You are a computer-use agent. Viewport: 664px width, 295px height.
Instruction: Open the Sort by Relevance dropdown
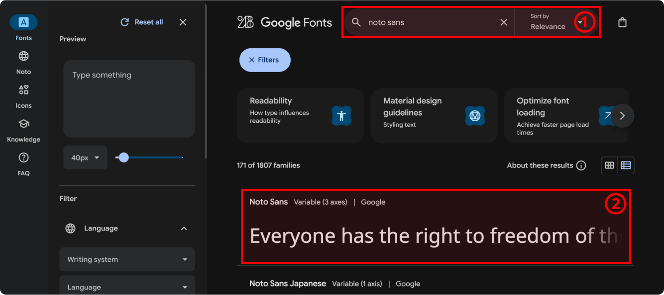(x=555, y=22)
